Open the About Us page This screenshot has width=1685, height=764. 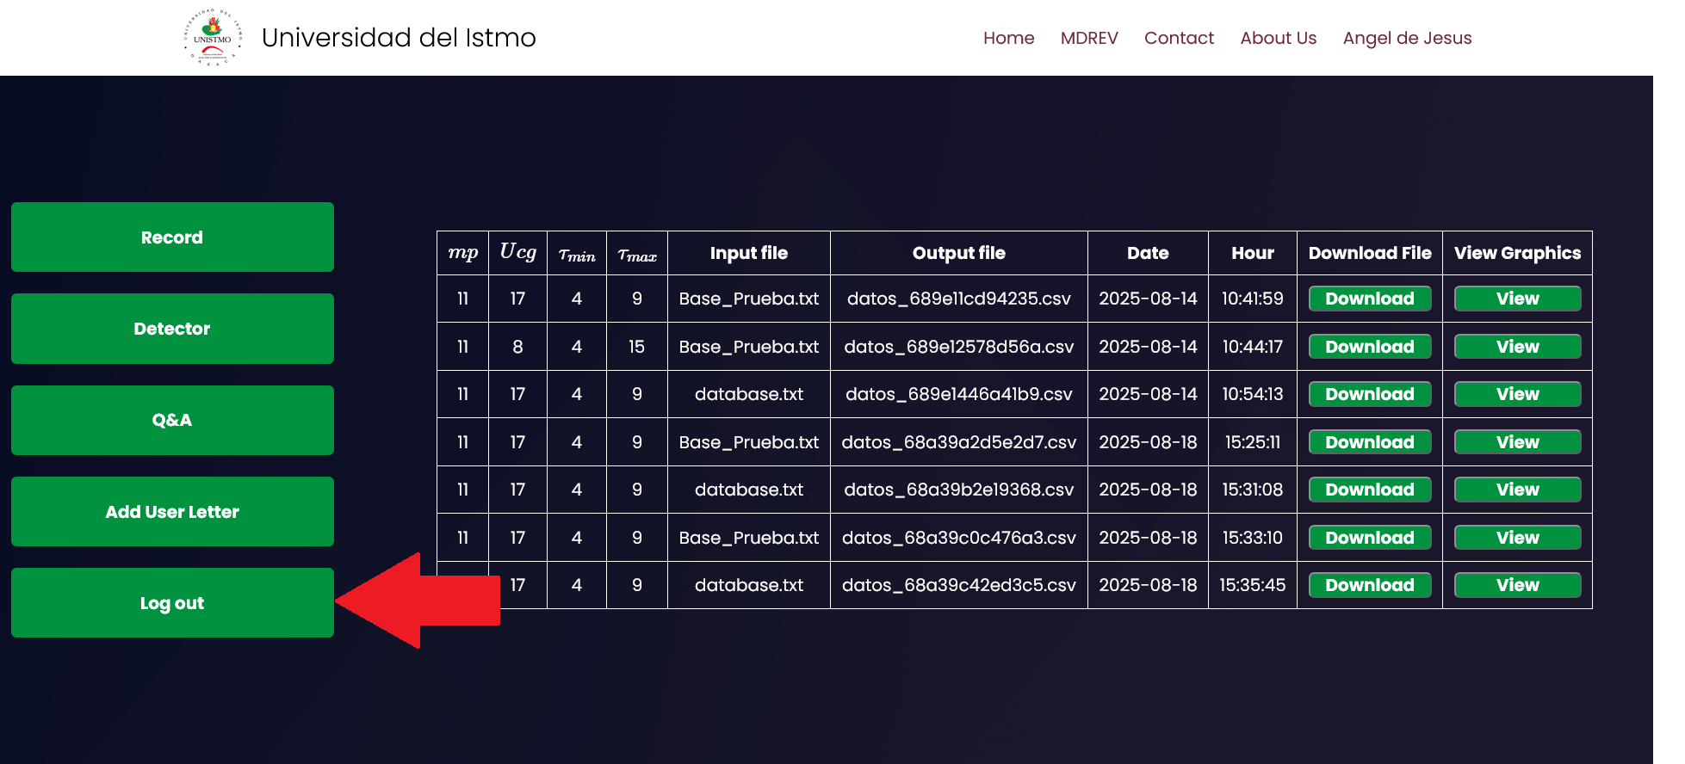point(1278,38)
